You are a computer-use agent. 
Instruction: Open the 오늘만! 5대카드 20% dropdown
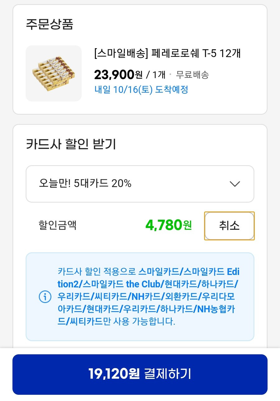point(140,184)
